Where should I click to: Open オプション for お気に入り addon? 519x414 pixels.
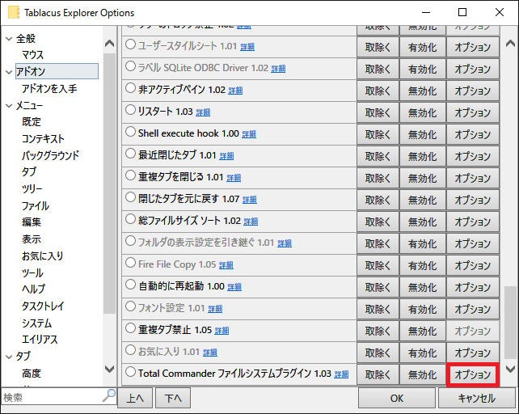click(x=473, y=353)
